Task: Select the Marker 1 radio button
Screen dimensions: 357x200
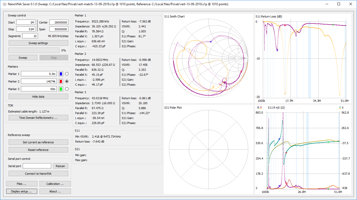Action: pos(67,74)
